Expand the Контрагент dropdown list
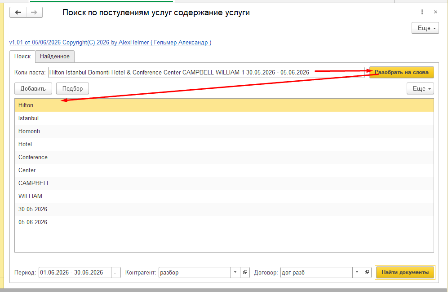Image resolution: width=448 pixels, height=292 pixels. tap(235, 272)
